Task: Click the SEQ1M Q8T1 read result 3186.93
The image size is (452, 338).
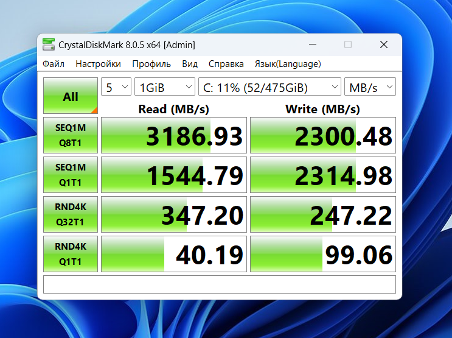Action: [x=174, y=135]
